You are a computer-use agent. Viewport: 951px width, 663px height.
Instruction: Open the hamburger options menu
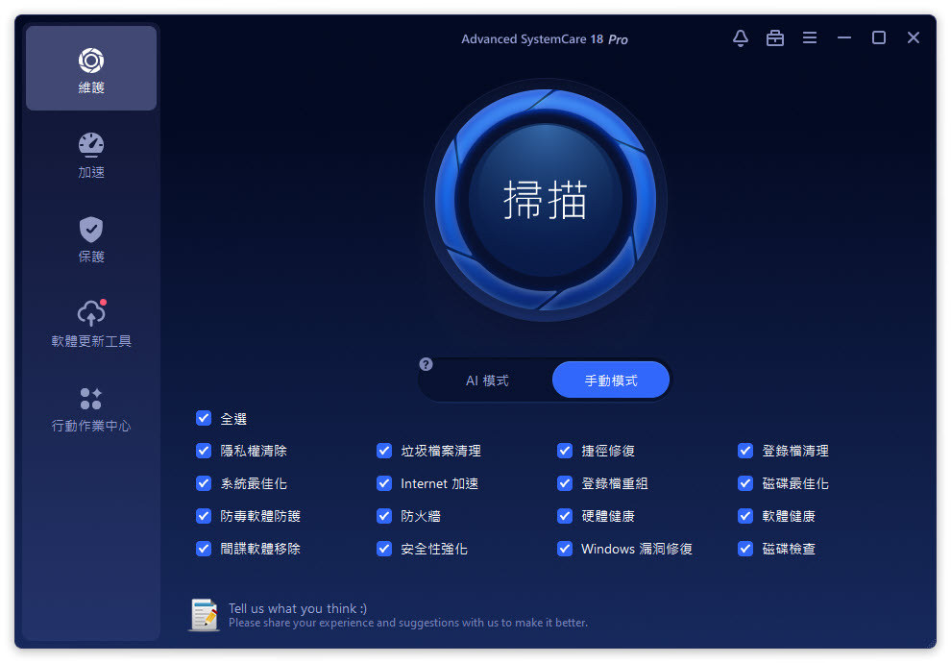(x=809, y=38)
